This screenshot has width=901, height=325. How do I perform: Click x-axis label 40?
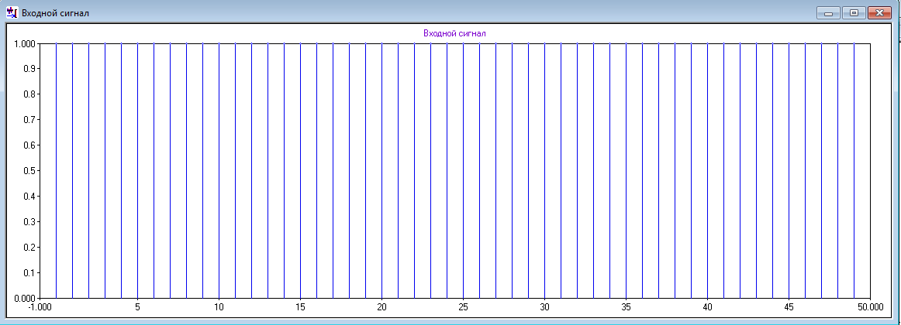tap(707, 307)
